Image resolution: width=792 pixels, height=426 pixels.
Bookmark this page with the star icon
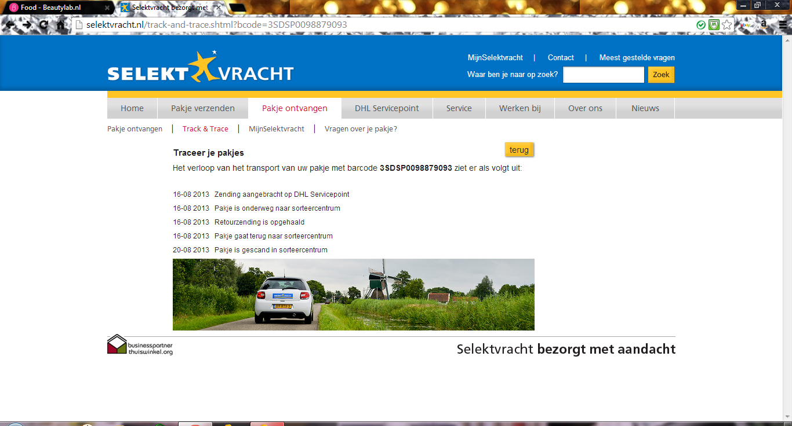click(x=727, y=25)
